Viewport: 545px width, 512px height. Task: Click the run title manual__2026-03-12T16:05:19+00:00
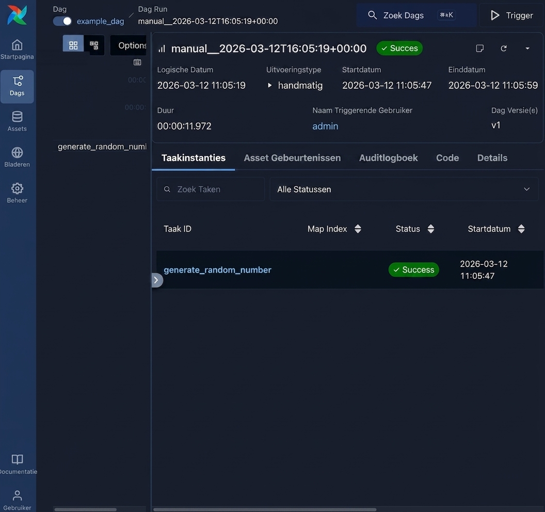point(269,49)
